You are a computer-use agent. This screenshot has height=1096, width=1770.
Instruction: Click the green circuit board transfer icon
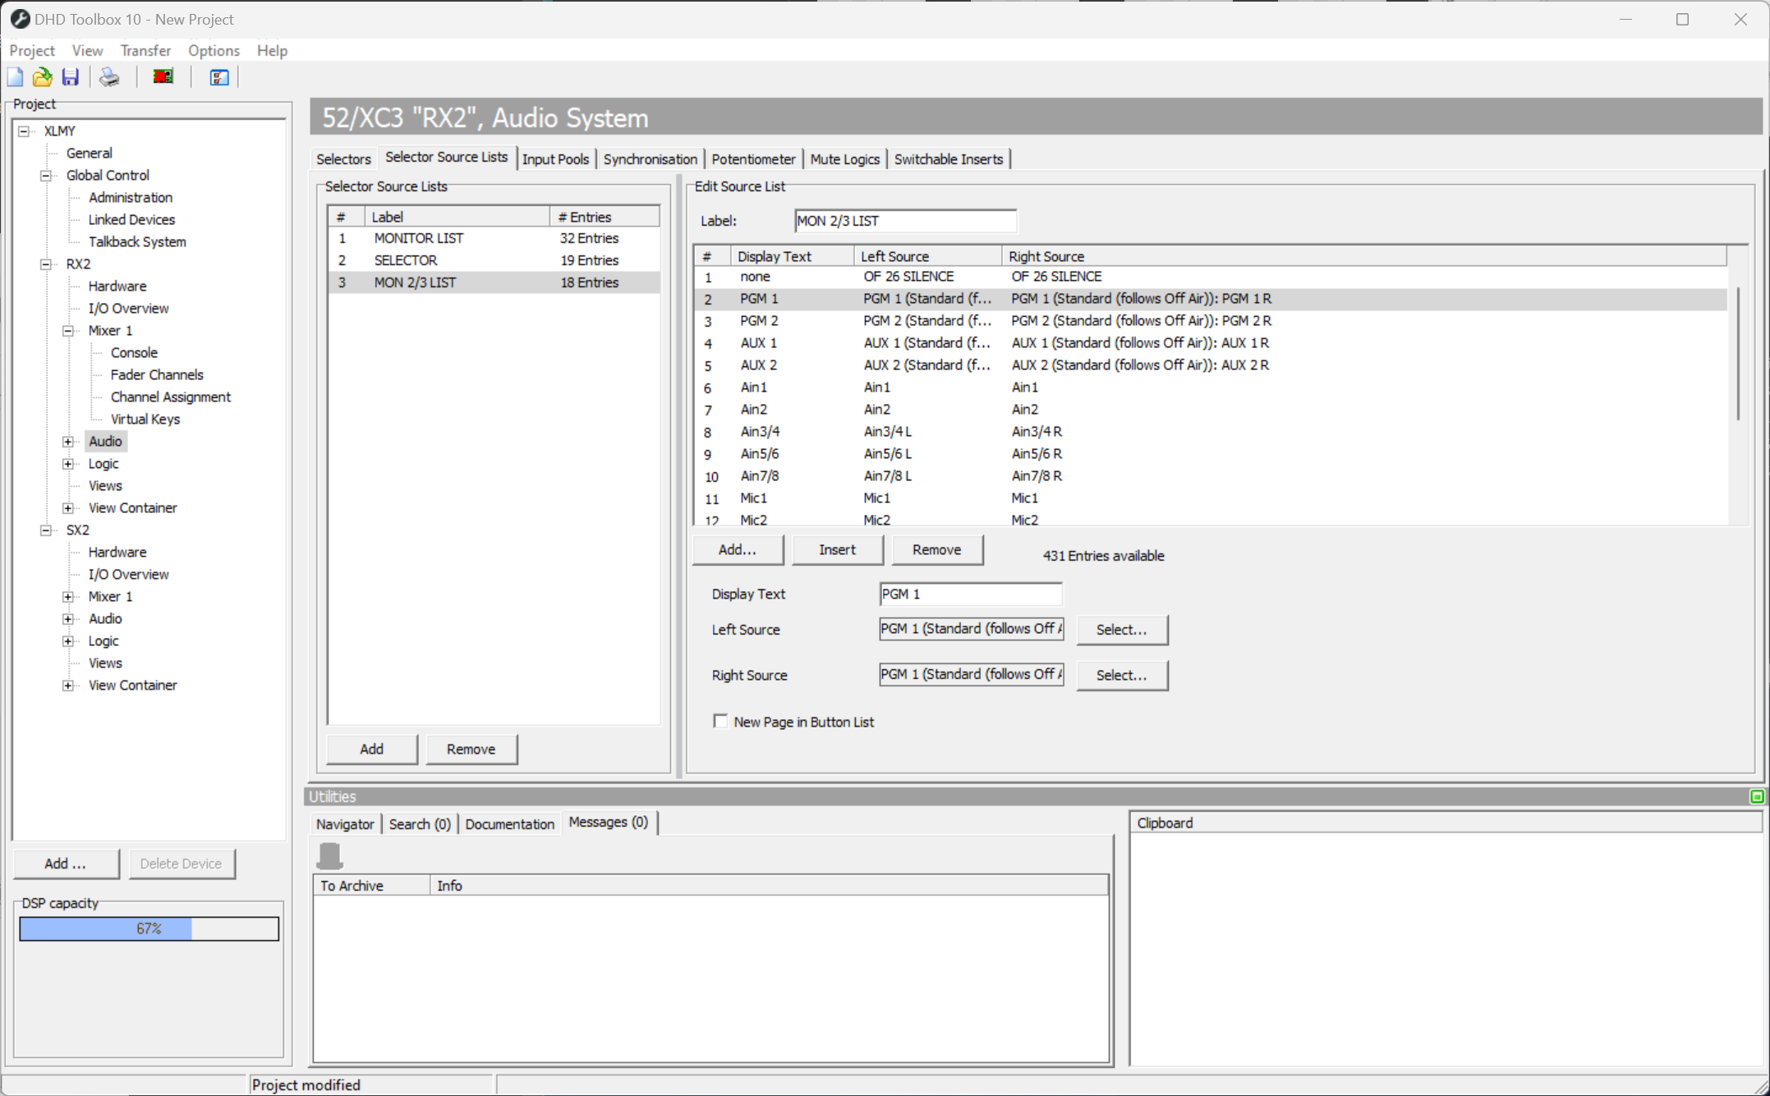162,76
